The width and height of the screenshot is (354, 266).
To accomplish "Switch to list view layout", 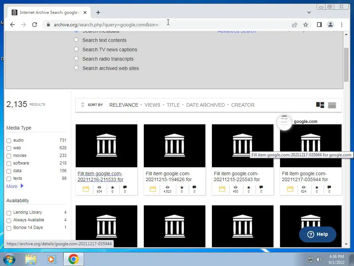I will click(x=332, y=105).
